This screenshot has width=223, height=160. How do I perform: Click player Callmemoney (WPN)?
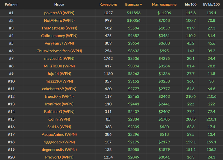coord(59,36)
